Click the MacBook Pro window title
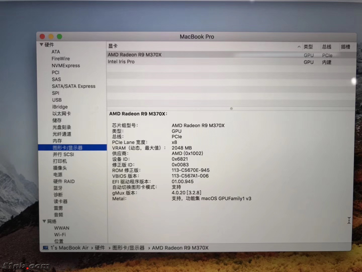This screenshot has height=272, width=362. click(197, 37)
